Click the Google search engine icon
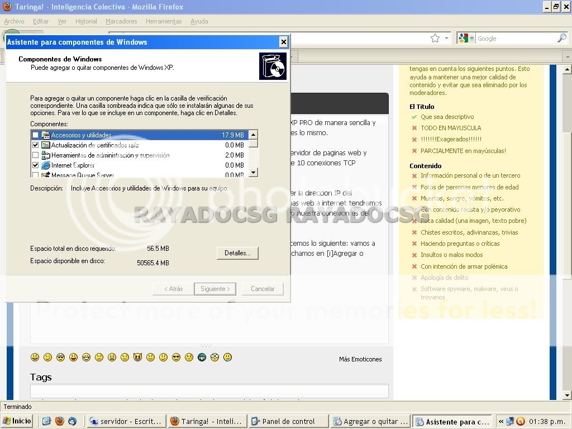Viewport: 572px width, 429px height. point(463,38)
